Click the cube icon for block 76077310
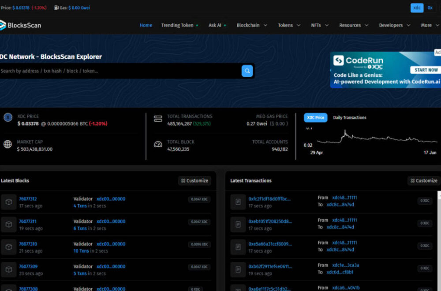The image size is (441, 291). 9,247
